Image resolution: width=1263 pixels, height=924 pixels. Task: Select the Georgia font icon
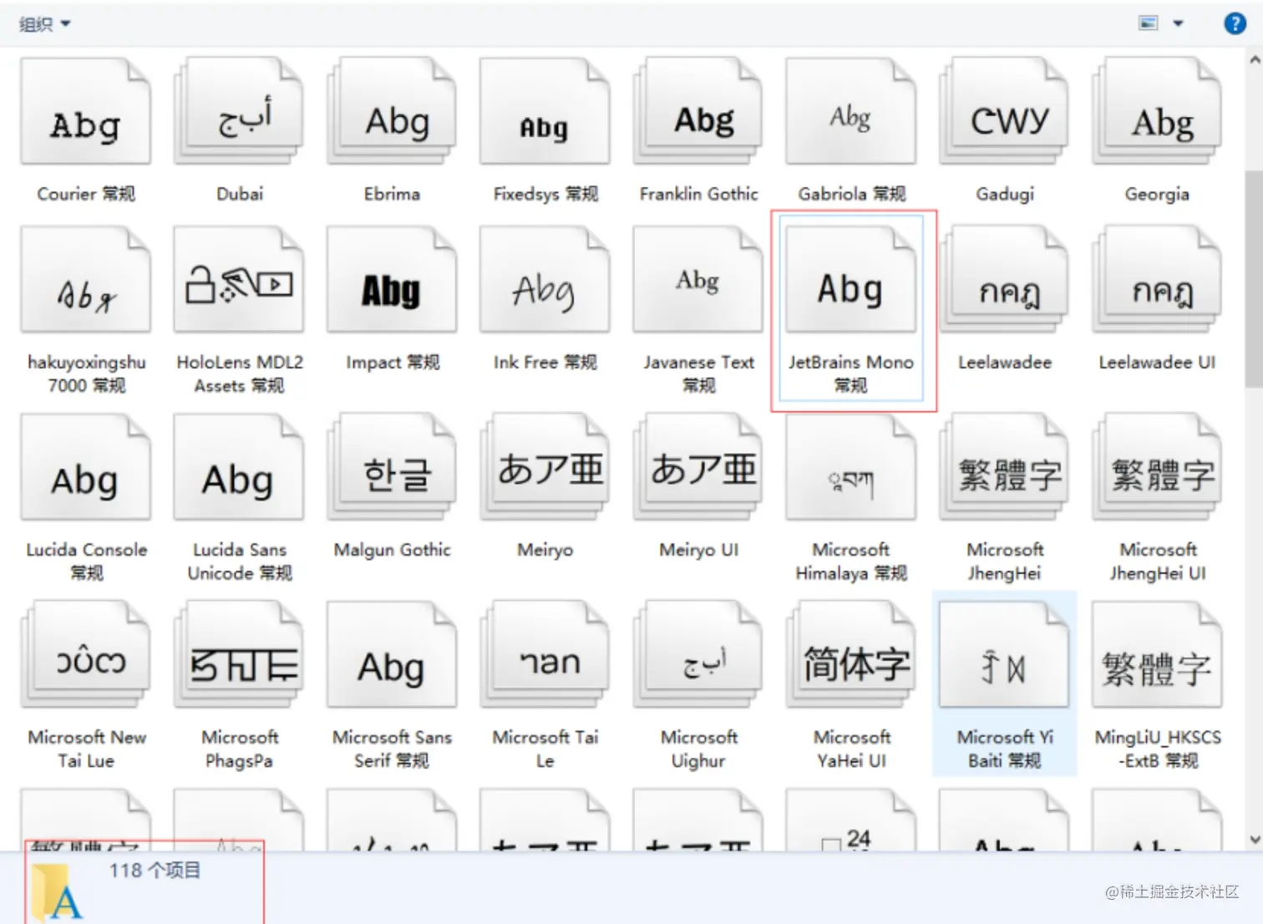(1157, 111)
